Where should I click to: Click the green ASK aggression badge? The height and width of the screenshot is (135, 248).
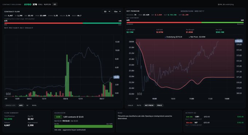click(58, 117)
